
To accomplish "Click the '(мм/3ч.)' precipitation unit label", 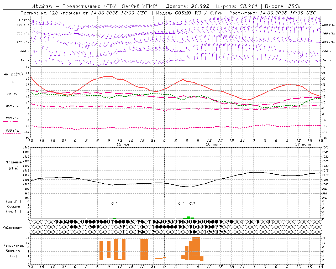I will coord(14,202).
